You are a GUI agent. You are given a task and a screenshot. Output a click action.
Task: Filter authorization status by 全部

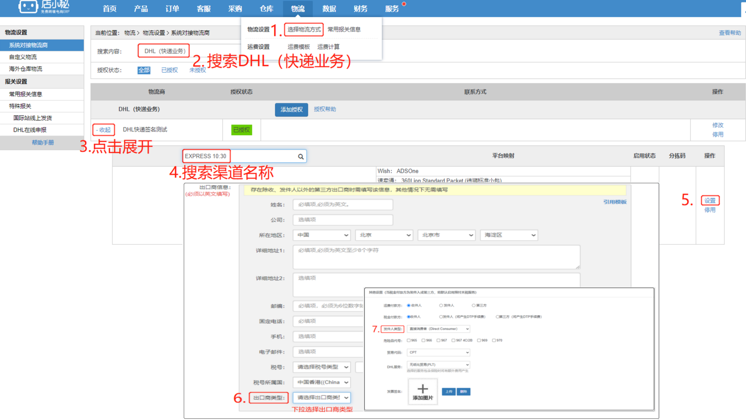[143, 70]
